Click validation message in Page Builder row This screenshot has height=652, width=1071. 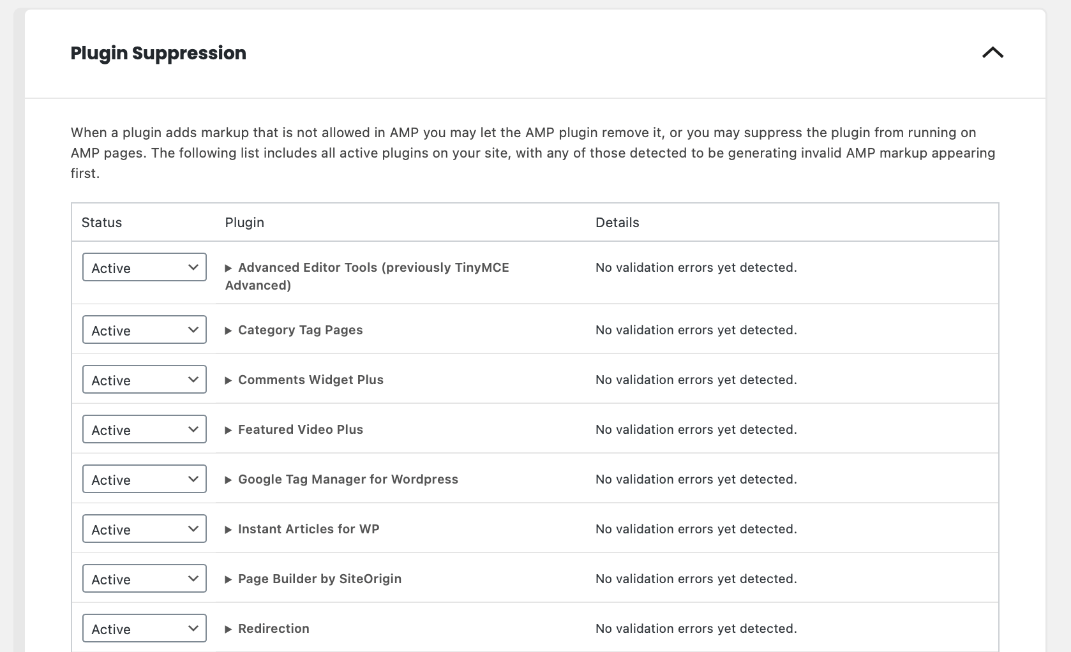point(696,579)
